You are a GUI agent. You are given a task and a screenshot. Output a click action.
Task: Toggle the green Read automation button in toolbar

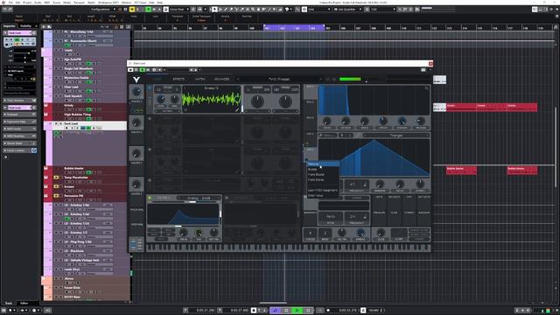(148, 10)
